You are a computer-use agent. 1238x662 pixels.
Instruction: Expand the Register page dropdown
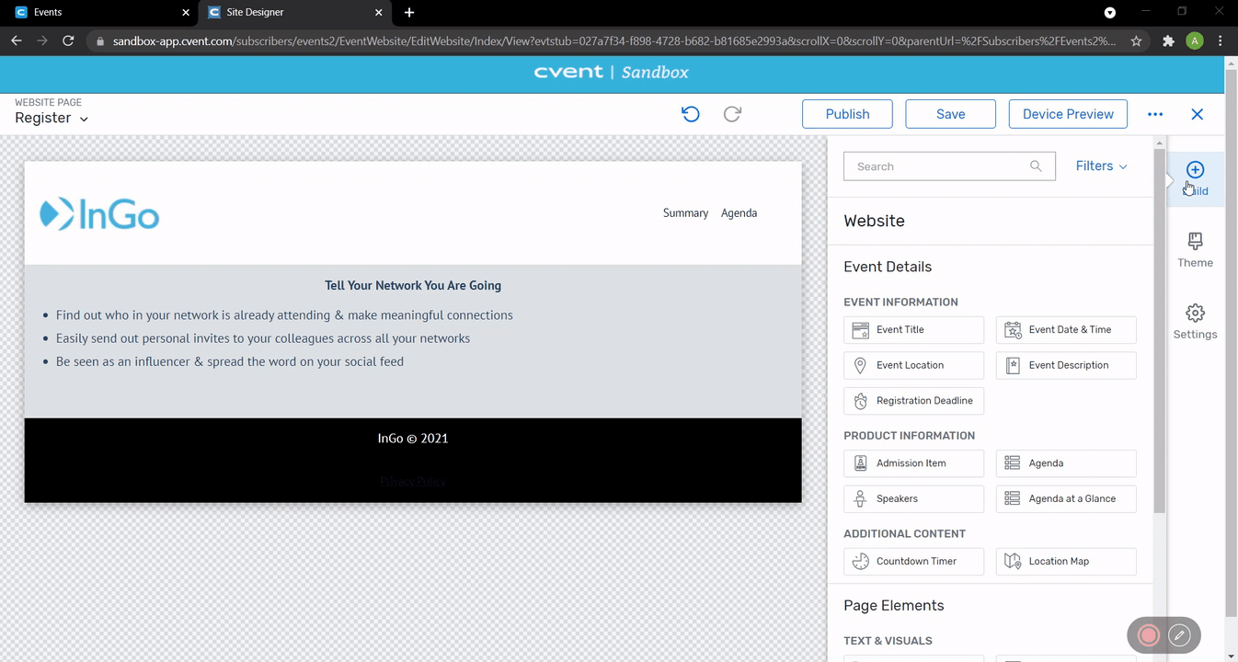tap(52, 119)
